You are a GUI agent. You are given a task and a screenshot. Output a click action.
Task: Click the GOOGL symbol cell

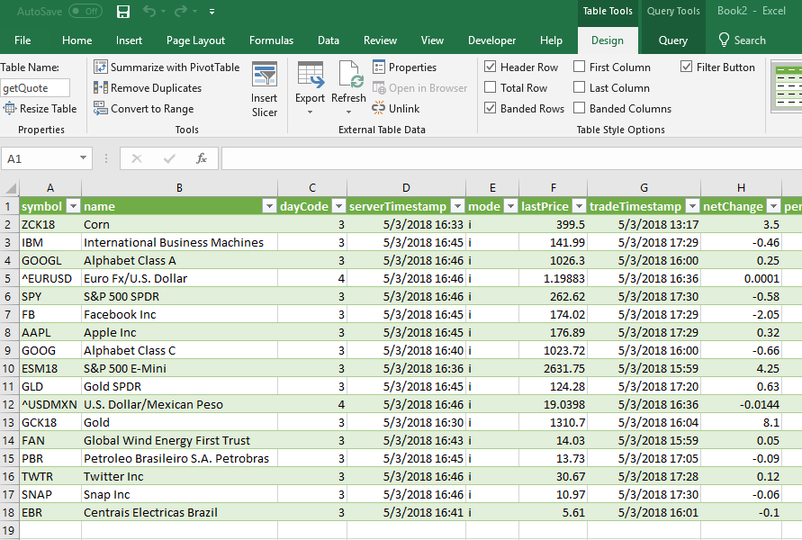[x=50, y=260]
